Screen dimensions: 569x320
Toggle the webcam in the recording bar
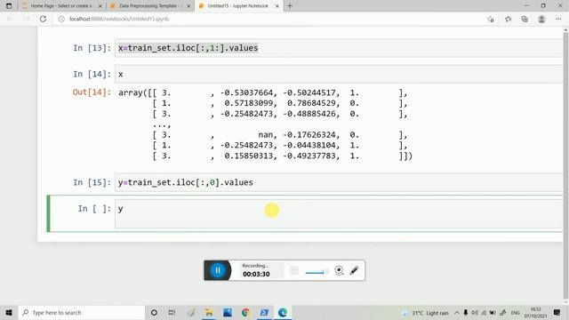click(x=339, y=270)
